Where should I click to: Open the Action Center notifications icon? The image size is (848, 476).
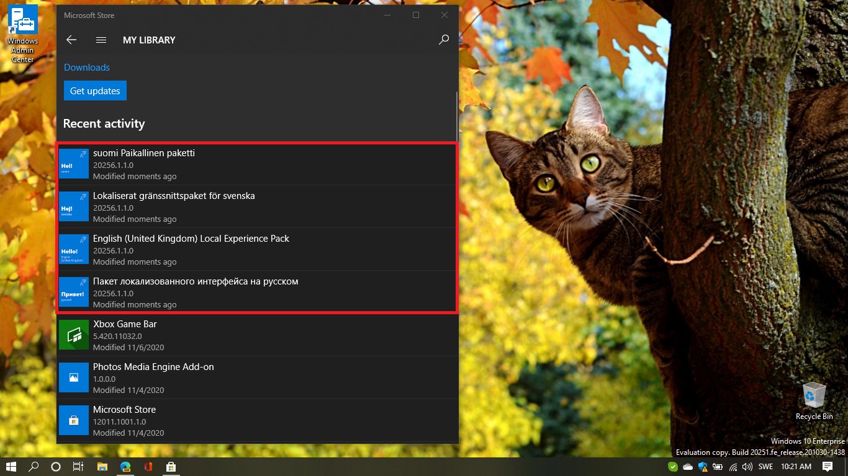[828, 467]
